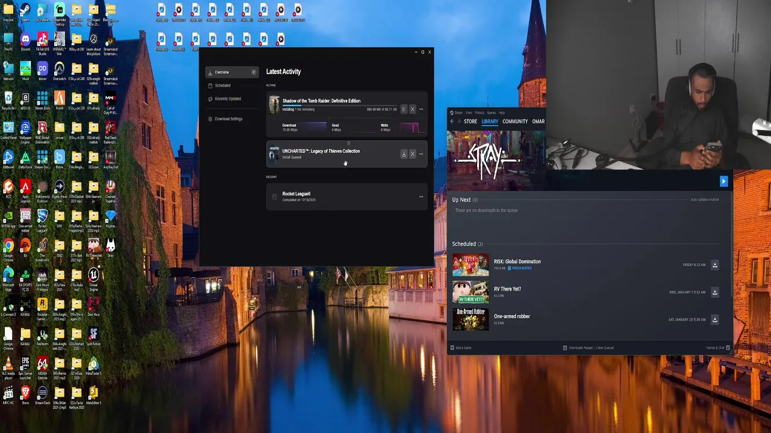Open the Steam COMMUNITY tab

tap(515, 121)
